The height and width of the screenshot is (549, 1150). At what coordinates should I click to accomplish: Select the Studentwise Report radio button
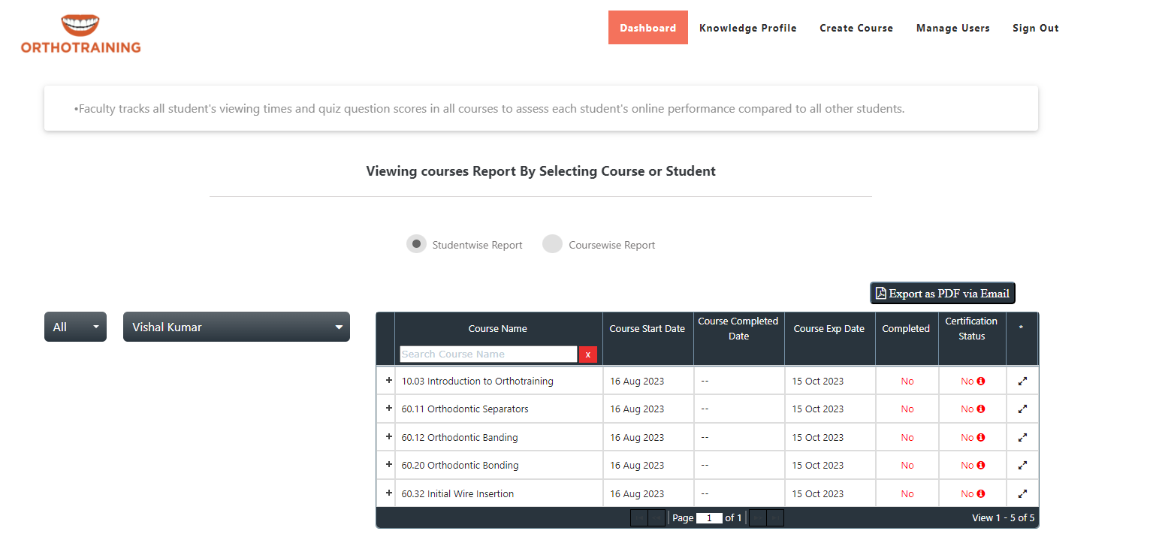pyautogui.click(x=416, y=244)
